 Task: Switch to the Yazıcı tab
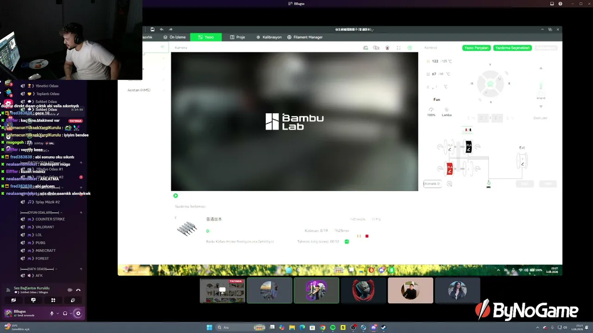click(x=206, y=37)
